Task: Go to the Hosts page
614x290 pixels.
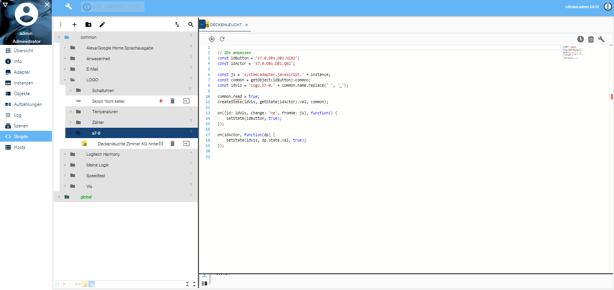Action: 26,147
